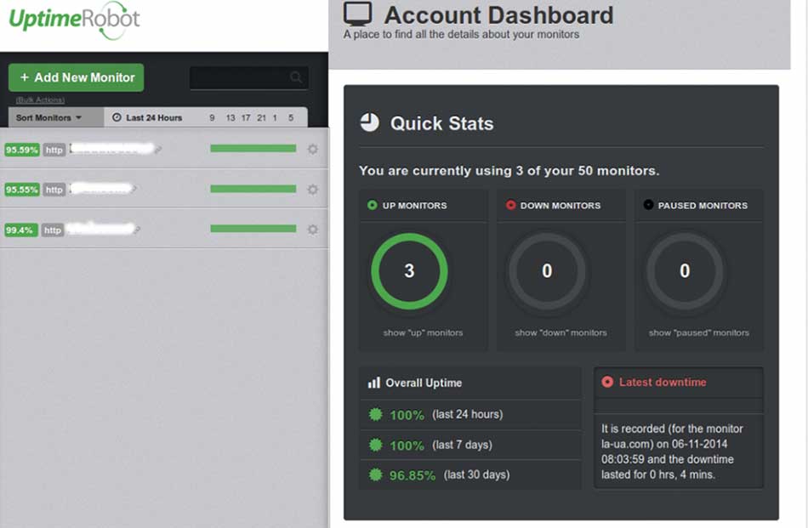The width and height of the screenshot is (808, 528).
Task: Select the Last 24 Hours tab
Action: click(x=148, y=118)
